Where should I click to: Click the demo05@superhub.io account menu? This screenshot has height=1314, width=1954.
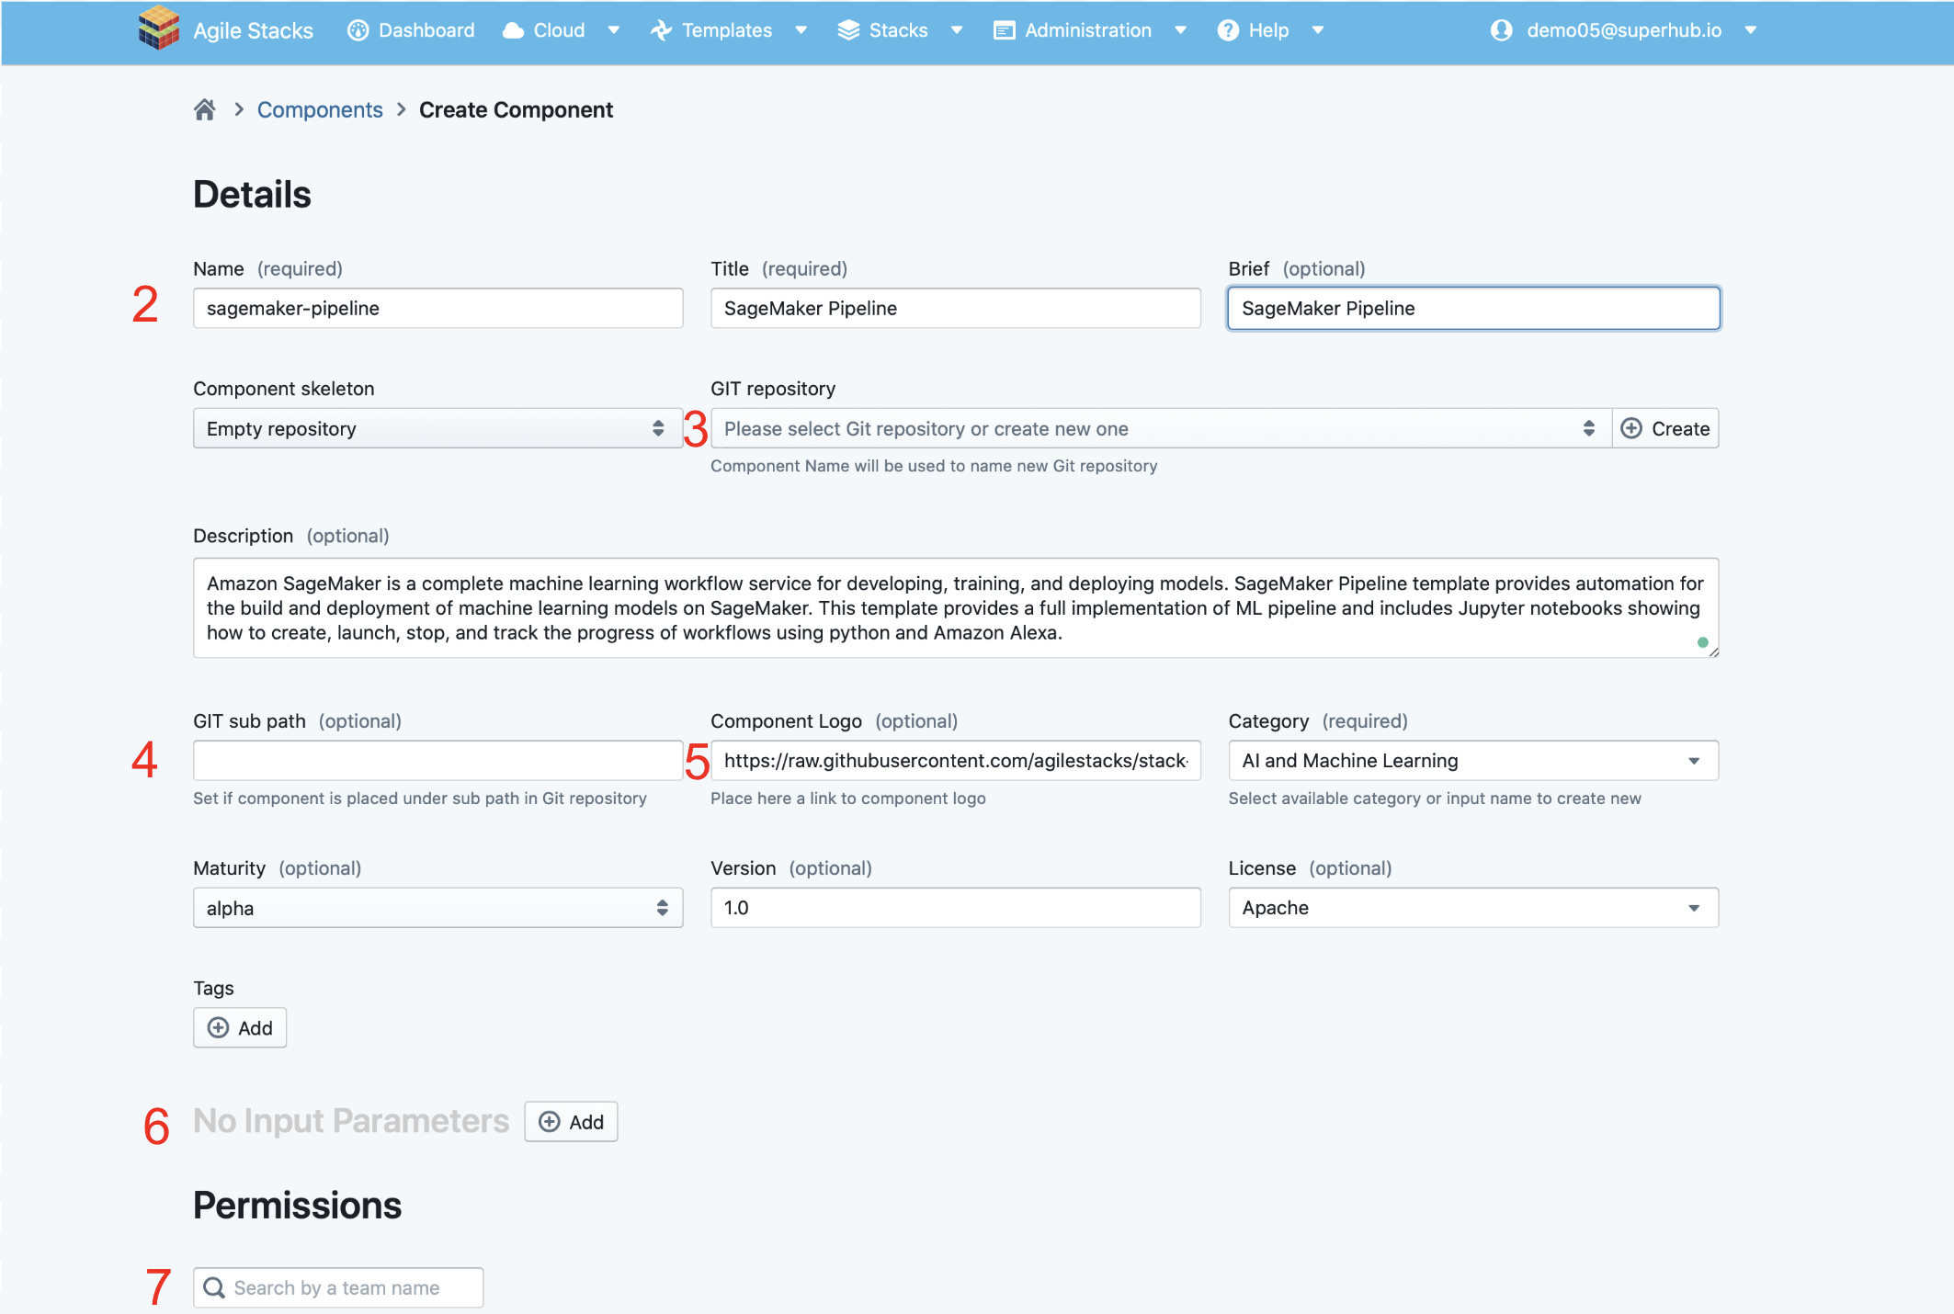tap(1623, 30)
